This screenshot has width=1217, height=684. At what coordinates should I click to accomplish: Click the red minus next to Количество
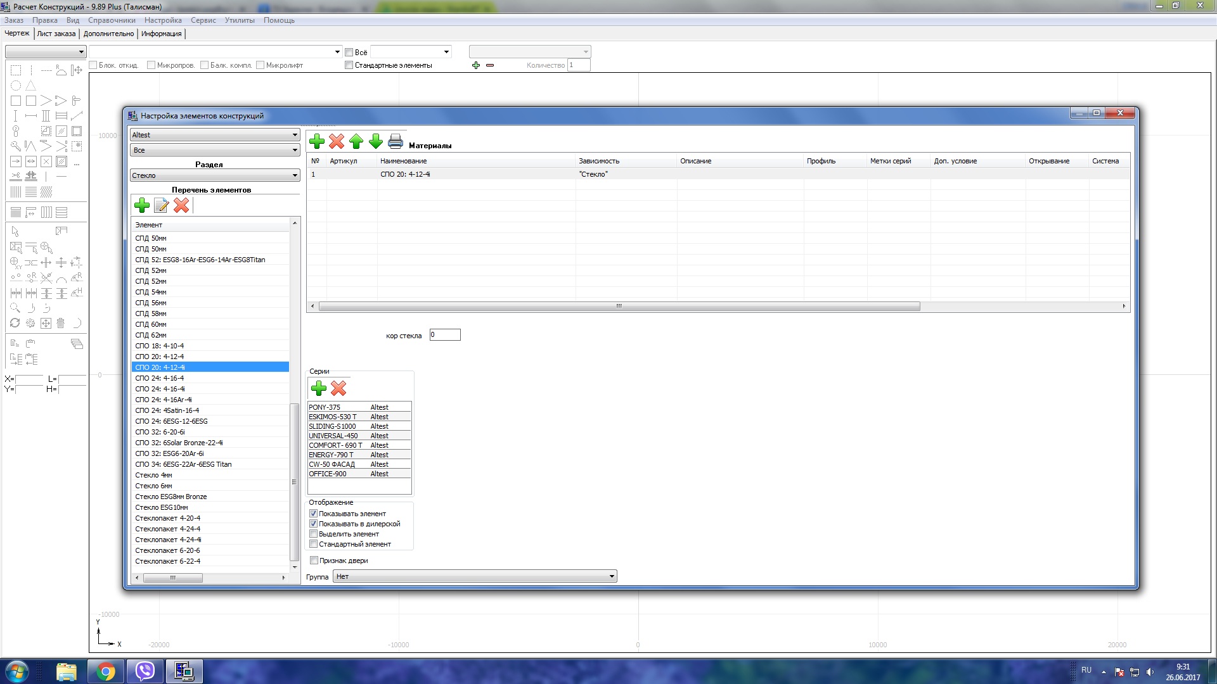pos(490,65)
